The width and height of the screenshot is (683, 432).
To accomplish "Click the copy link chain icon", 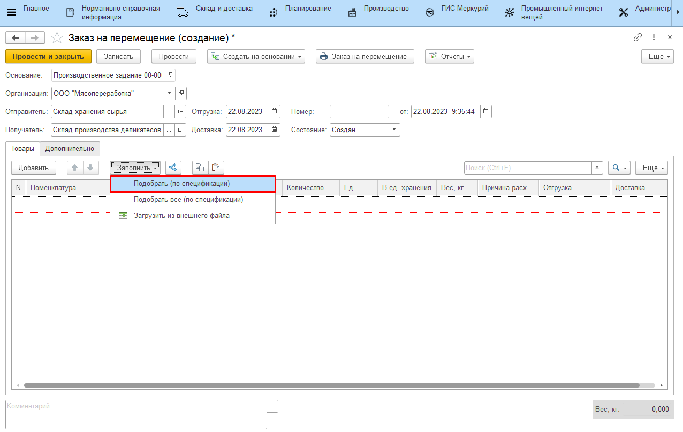I will 638,37.
